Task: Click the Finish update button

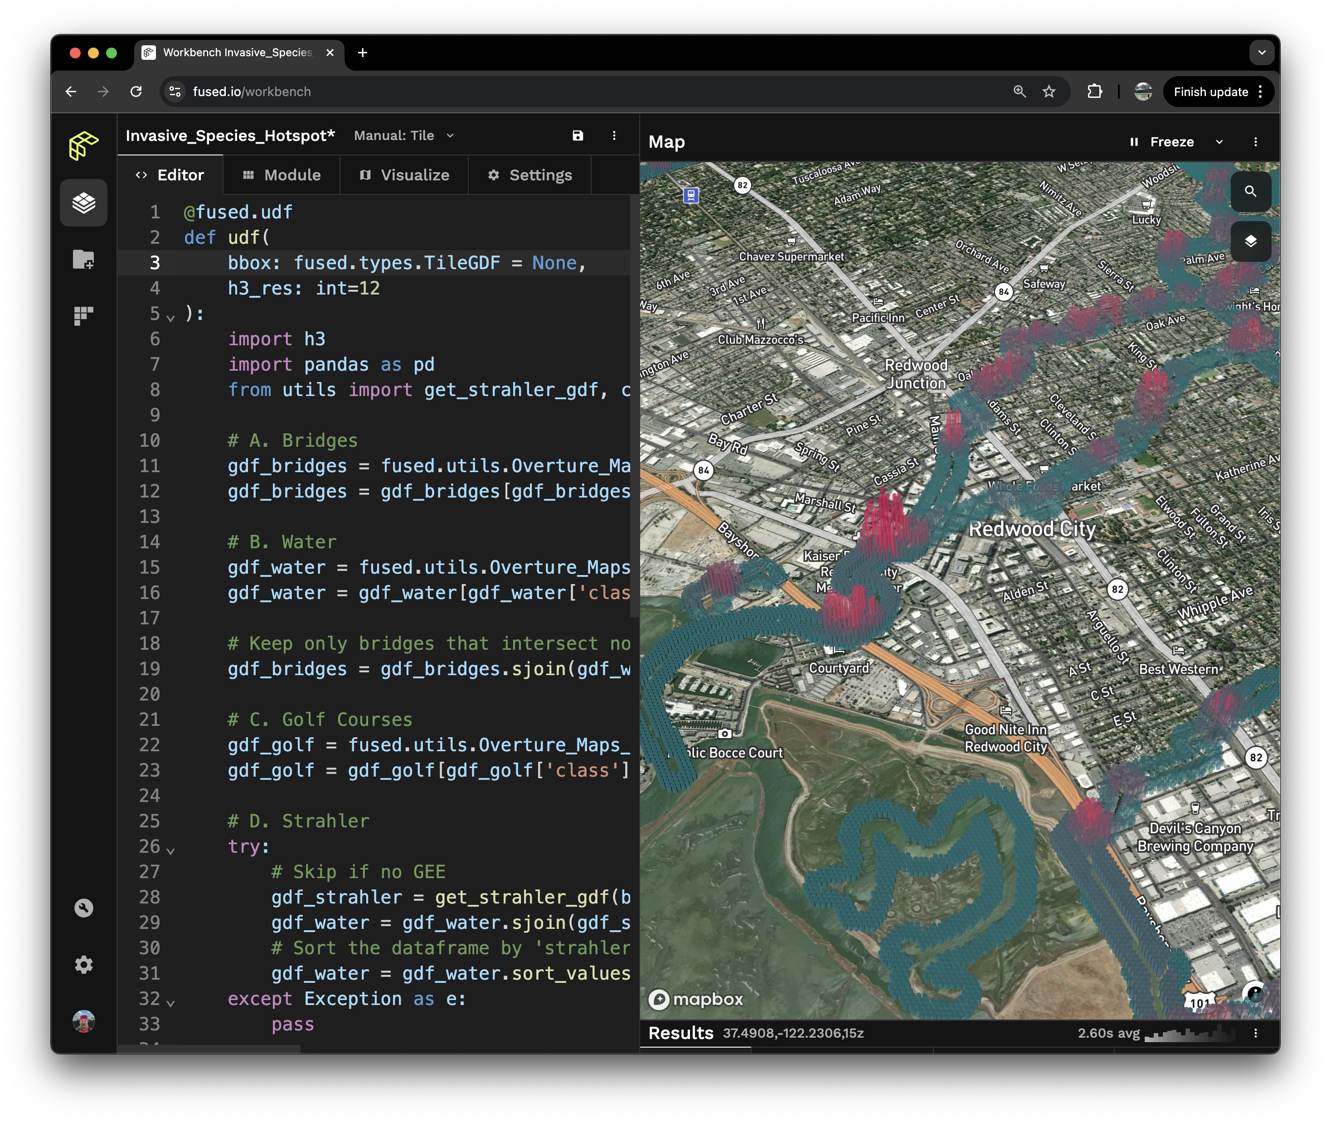Action: [1210, 92]
